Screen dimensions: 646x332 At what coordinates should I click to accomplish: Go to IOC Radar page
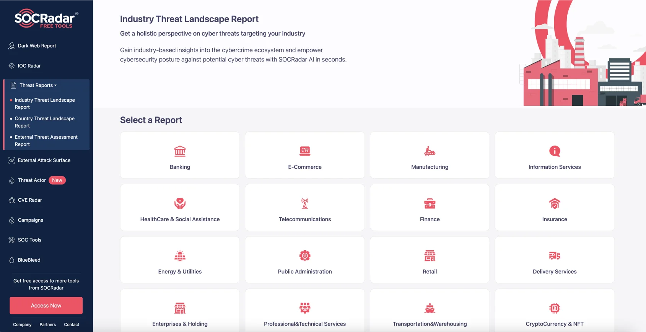[x=29, y=66]
